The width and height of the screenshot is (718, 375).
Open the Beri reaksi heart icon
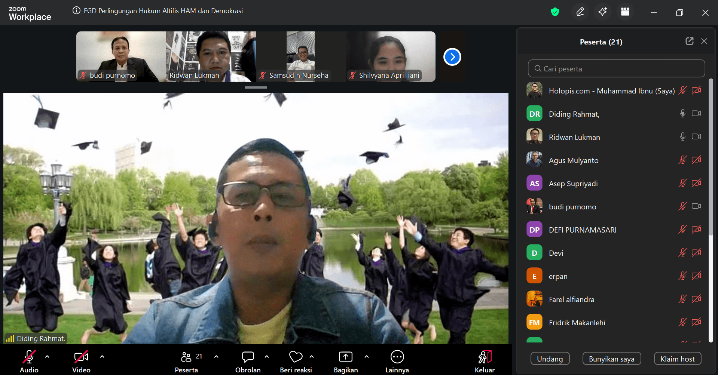296,357
